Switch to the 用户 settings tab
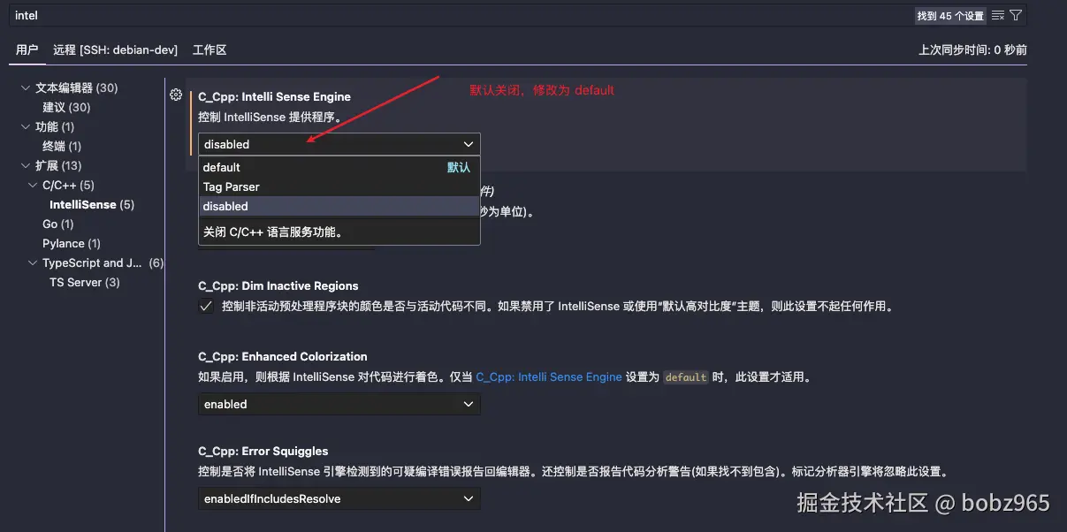This screenshot has width=1067, height=532. (x=27, y=49)
